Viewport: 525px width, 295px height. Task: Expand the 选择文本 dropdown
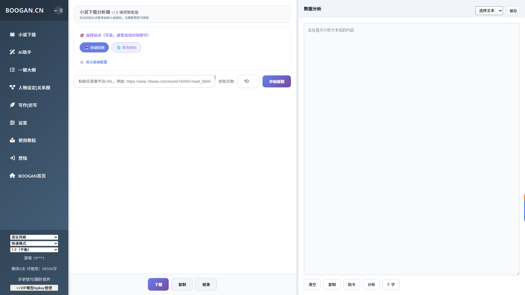(489, 11)
